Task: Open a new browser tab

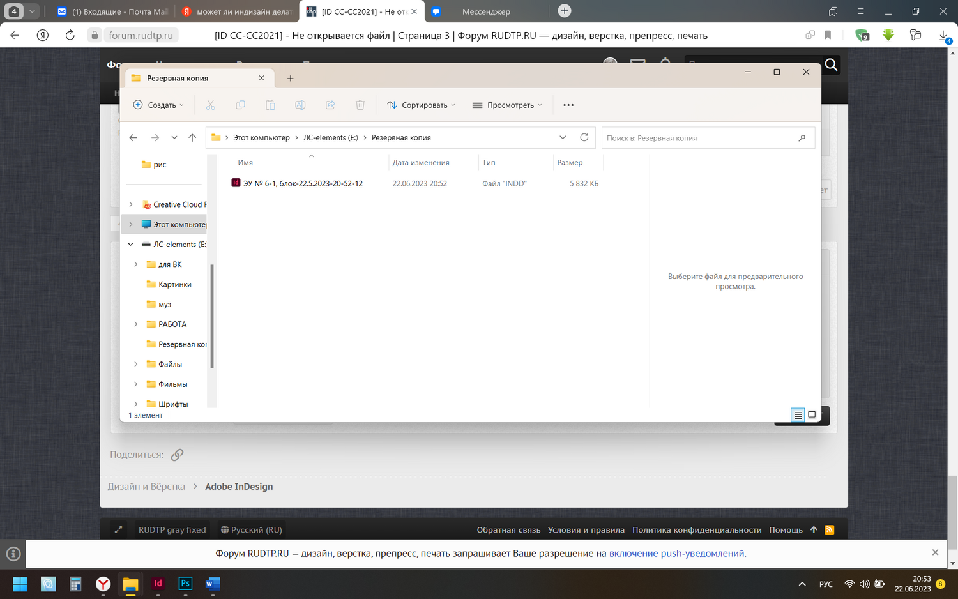Action: (x=565, y=11)
